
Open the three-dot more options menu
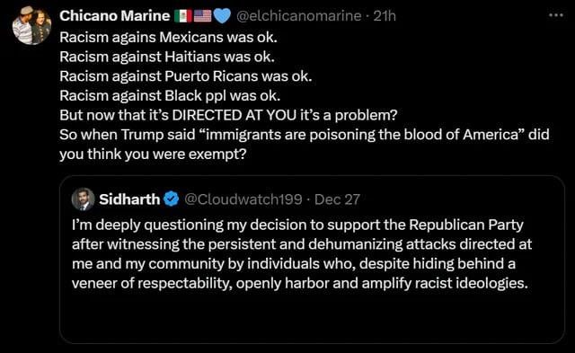tap(556, 15)
